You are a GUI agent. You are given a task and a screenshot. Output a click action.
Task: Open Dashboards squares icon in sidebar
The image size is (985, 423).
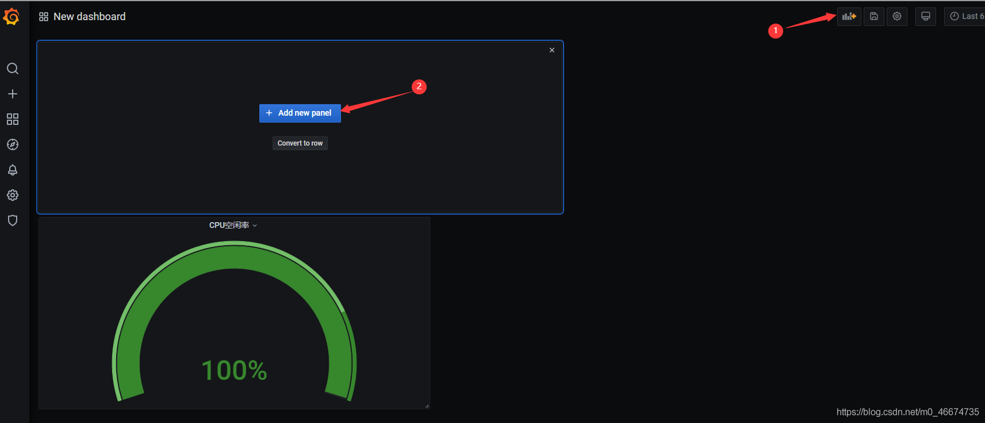click(13, 119)
